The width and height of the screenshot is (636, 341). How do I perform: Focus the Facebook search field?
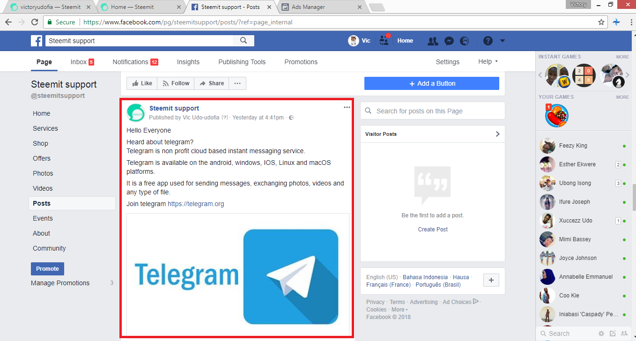pos(140,41)
